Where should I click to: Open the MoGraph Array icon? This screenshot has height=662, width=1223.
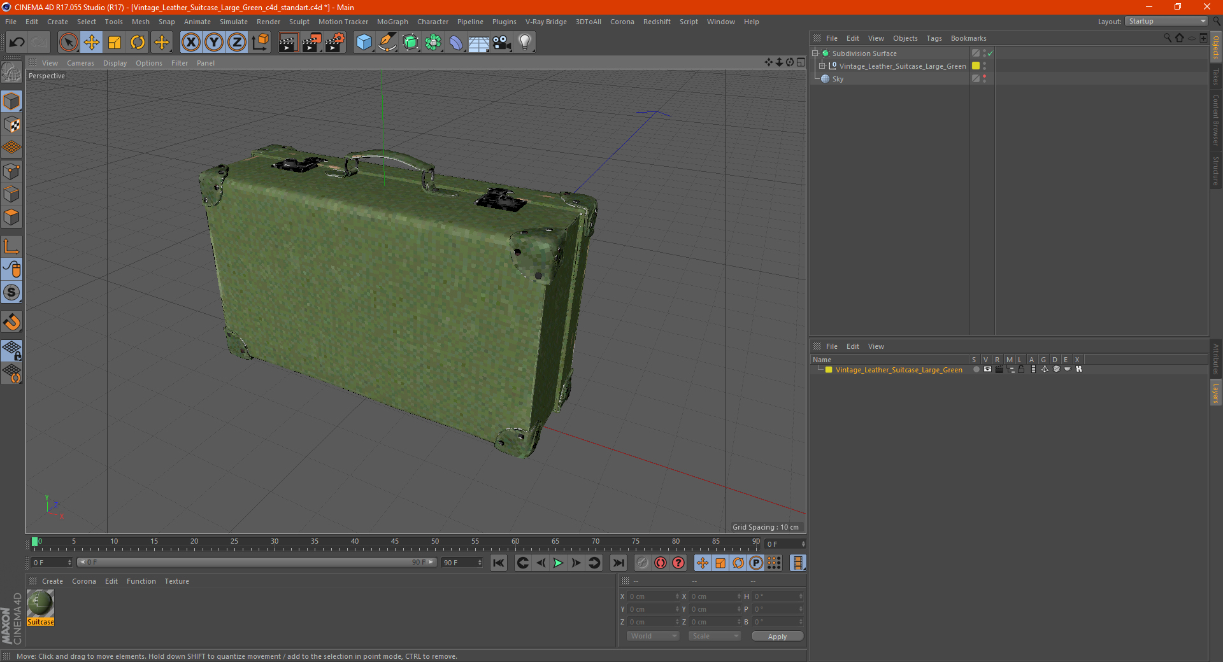(433, 43)
